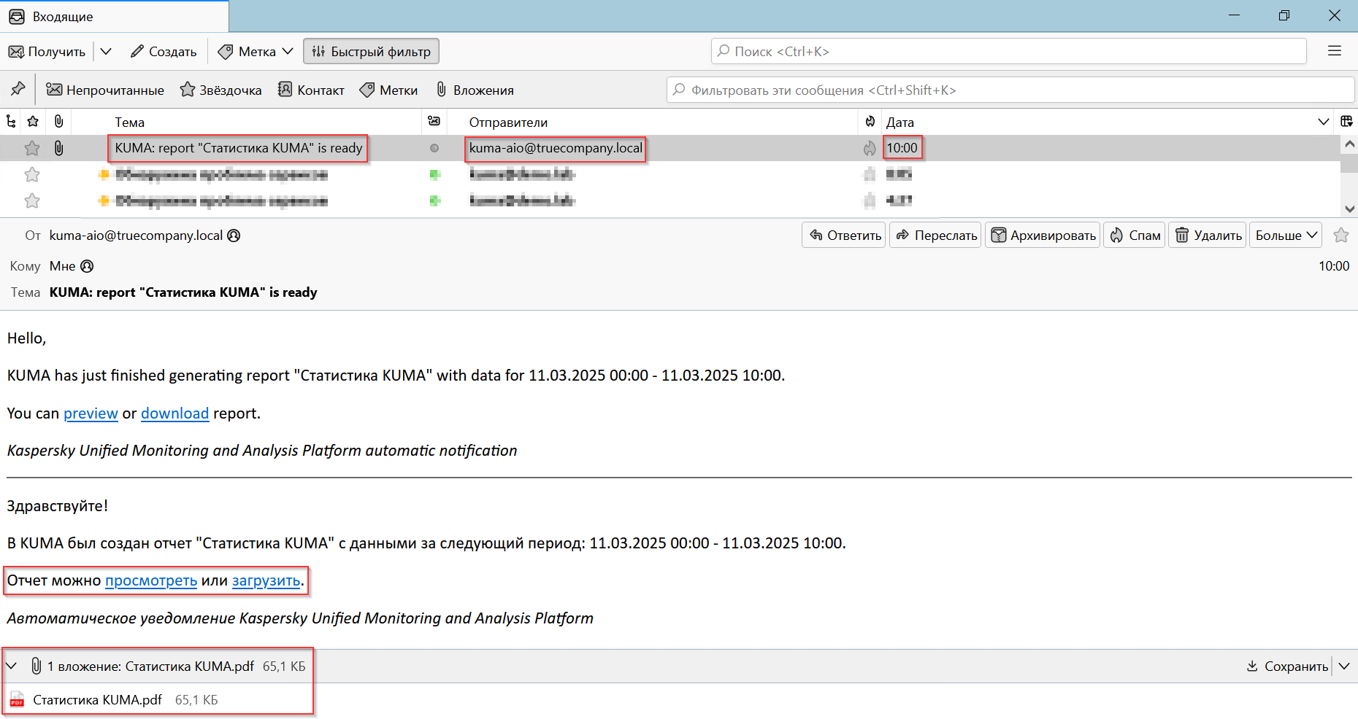Select the KUMA report subject row

point(239,148)
